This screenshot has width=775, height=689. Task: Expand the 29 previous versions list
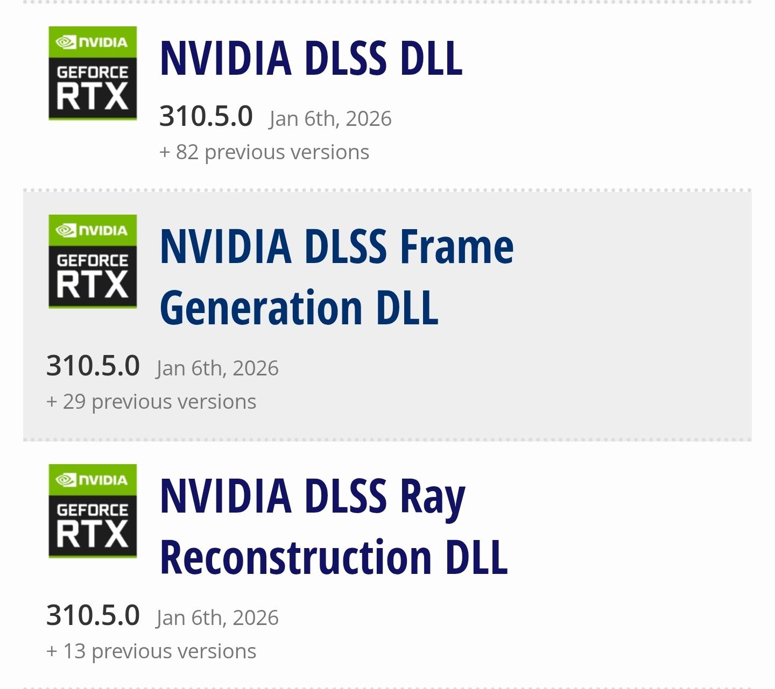coord(151,402)
